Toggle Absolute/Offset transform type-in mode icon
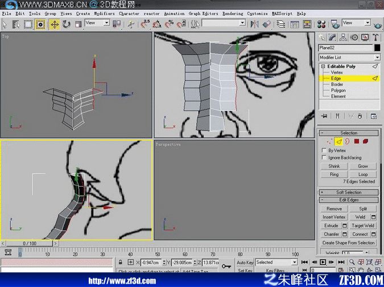This screenshot has width=384, height=287. point(130,263)
